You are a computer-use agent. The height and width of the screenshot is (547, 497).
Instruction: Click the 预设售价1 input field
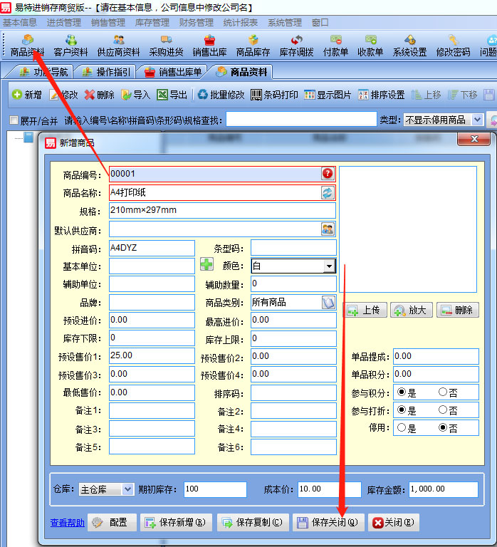coord(151,355)
